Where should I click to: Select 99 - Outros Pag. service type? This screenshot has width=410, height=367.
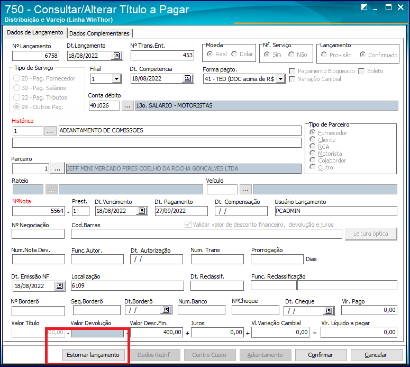click(x=16, y=107)
